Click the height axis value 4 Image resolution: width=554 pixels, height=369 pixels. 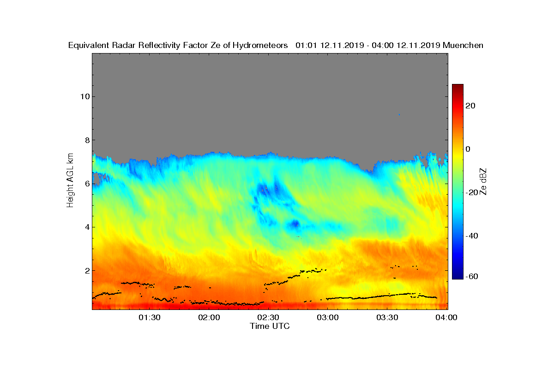point(87,227)
